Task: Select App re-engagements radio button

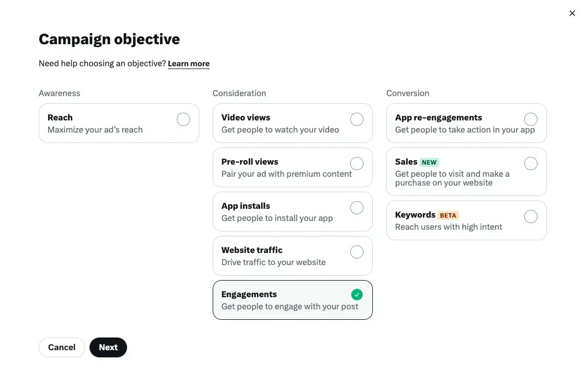Action: point(530,119)
